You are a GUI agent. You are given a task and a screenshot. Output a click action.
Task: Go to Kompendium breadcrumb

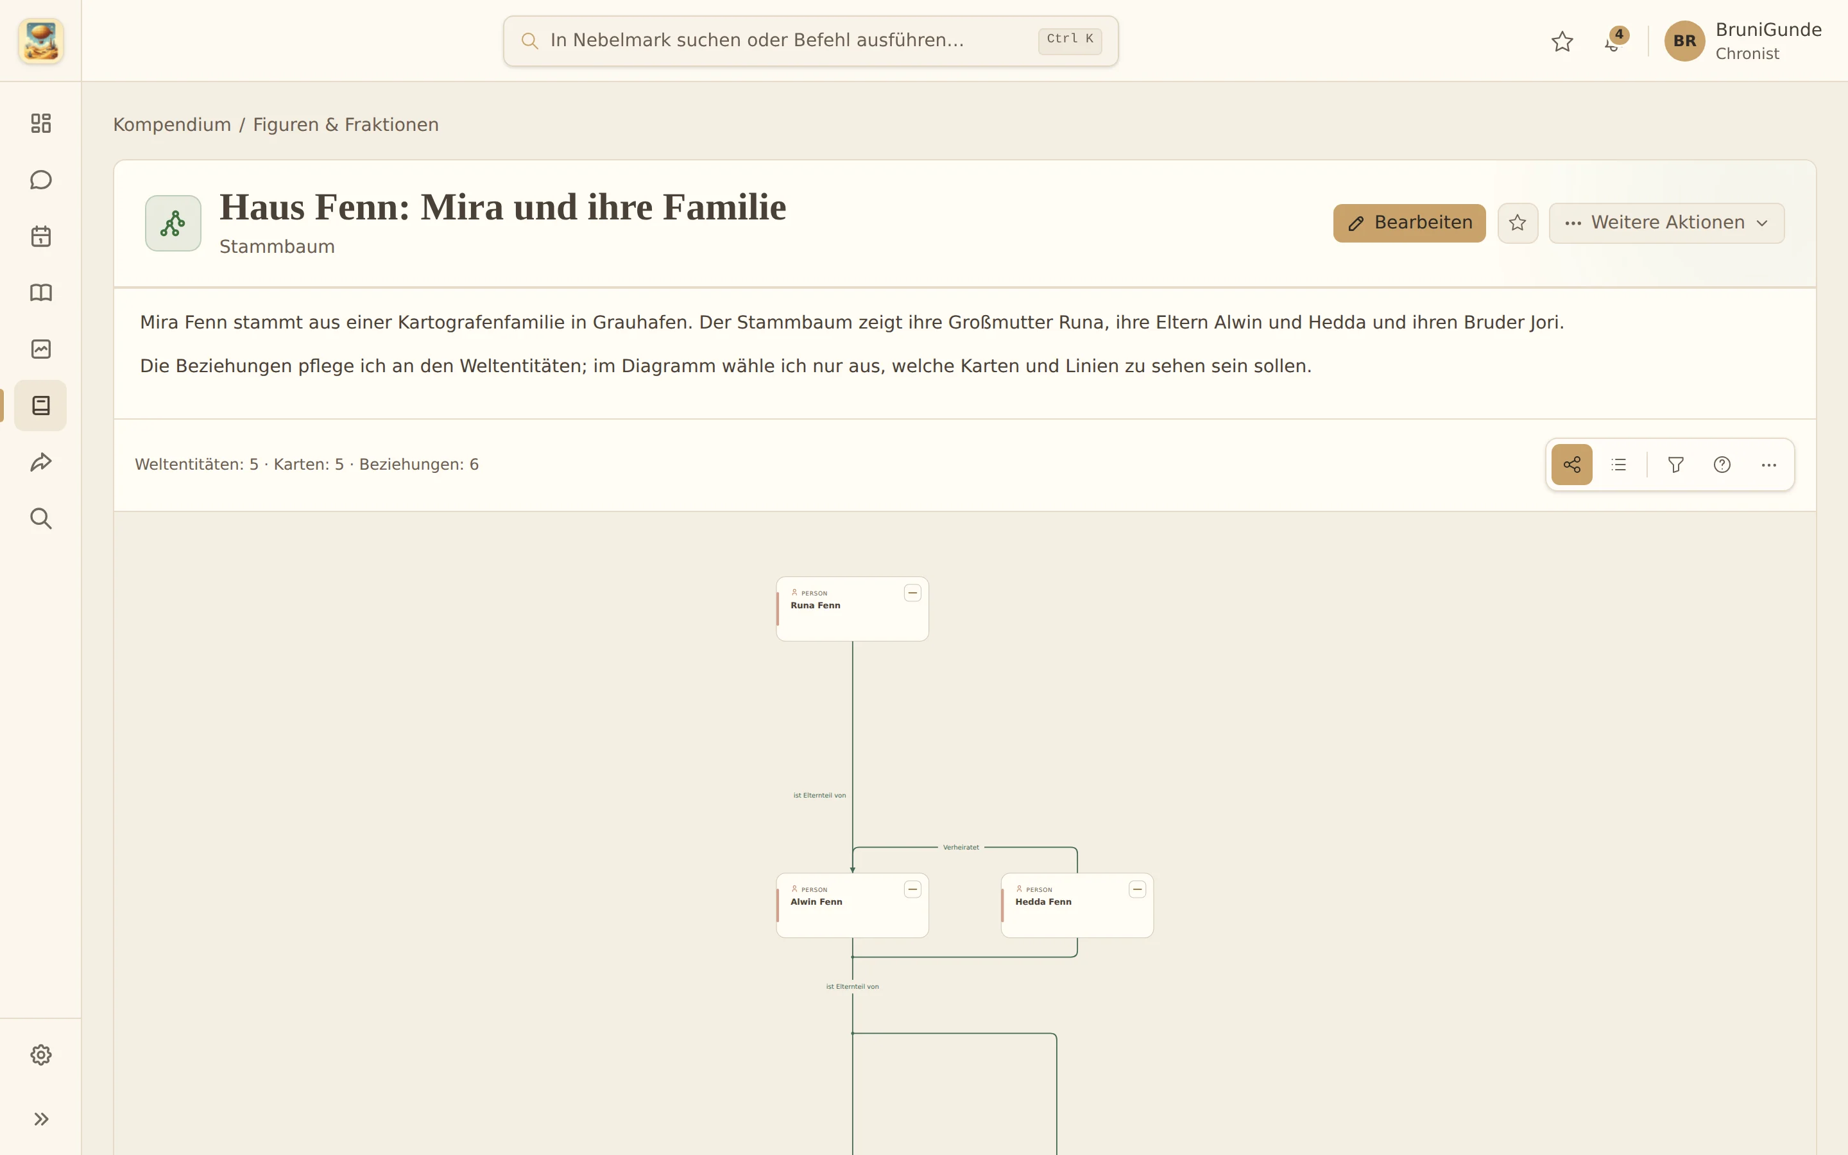pyautogui.click(x=172, y=124)
